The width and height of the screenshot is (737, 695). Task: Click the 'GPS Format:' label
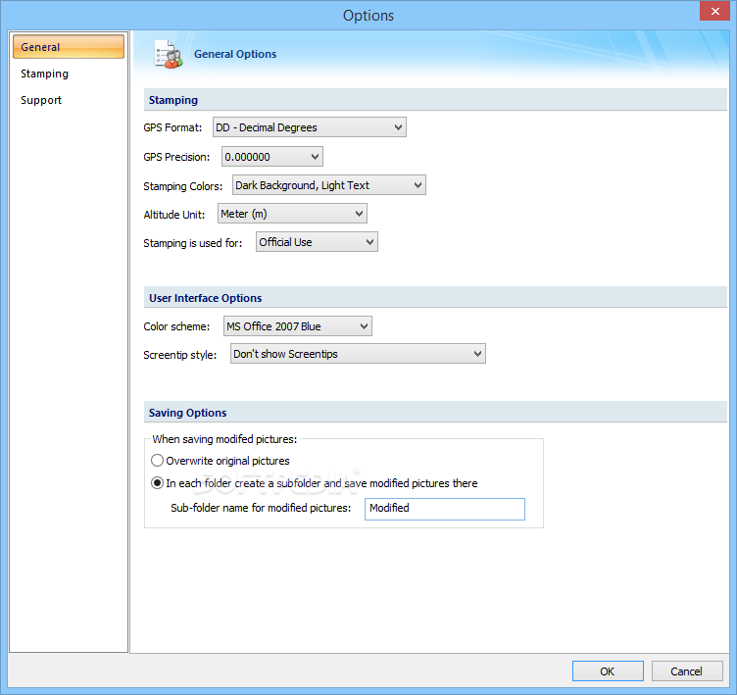(x=172, y=127)
